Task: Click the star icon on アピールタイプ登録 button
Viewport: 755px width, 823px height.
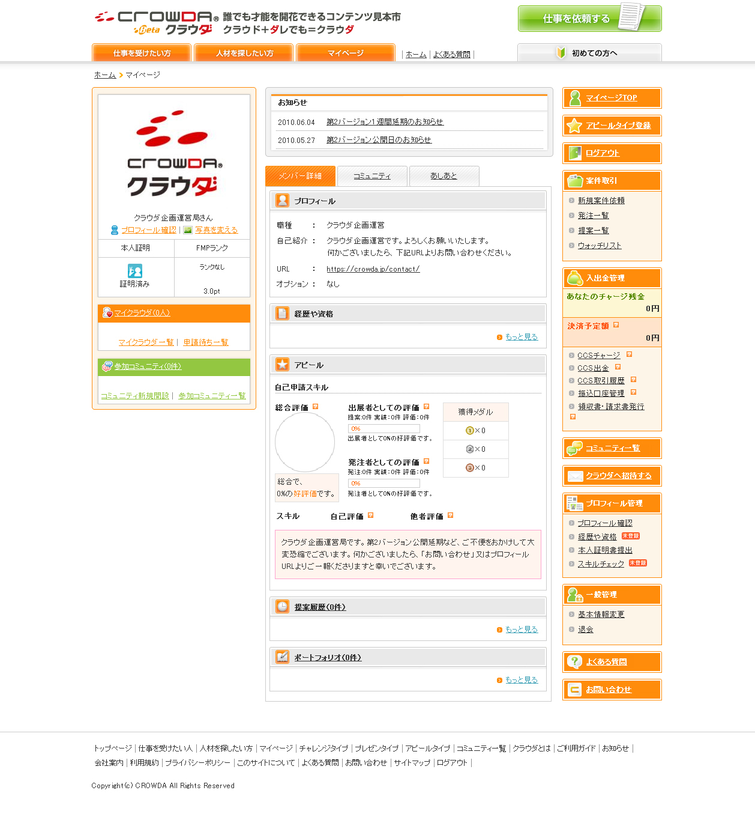Action: (x=575, y=126)
